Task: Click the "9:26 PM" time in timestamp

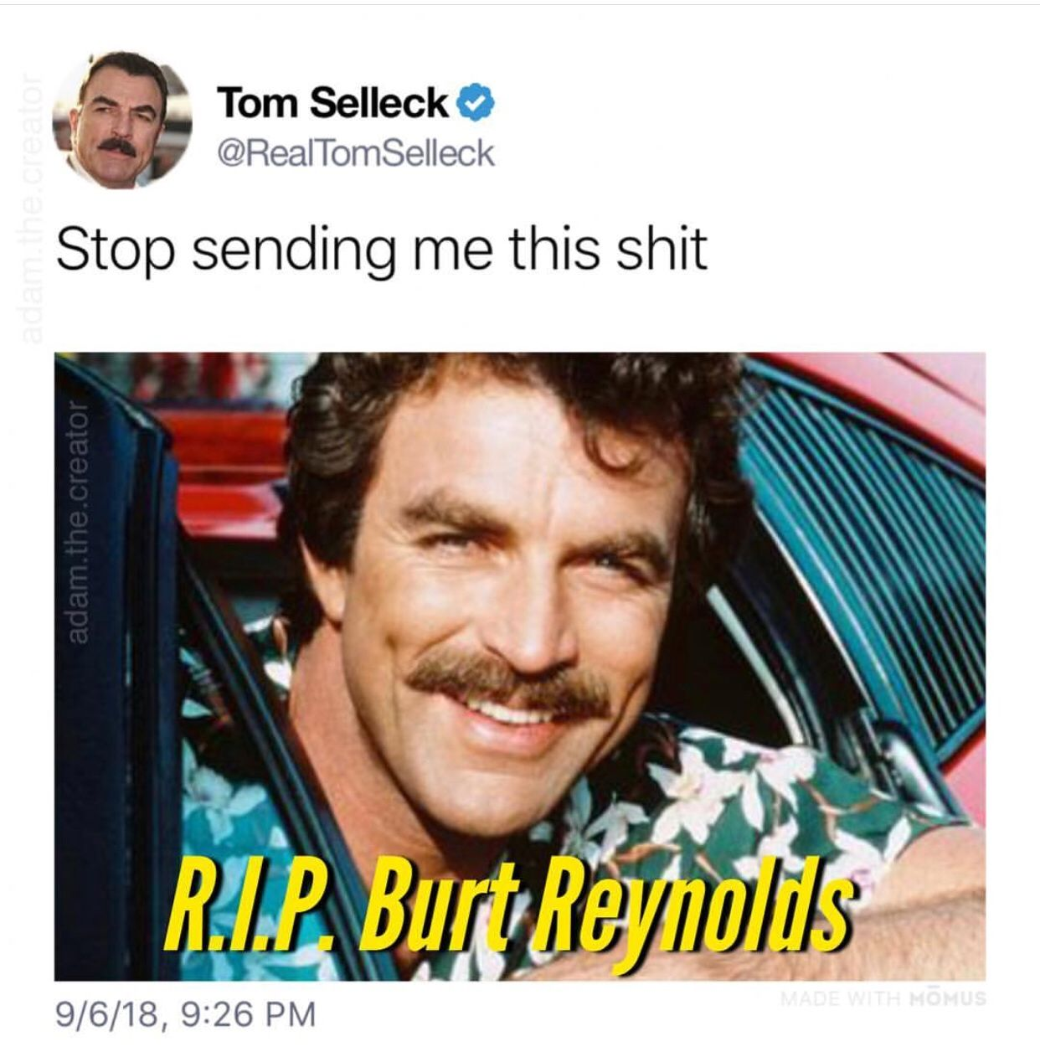Action: [x=248, y=1015]
